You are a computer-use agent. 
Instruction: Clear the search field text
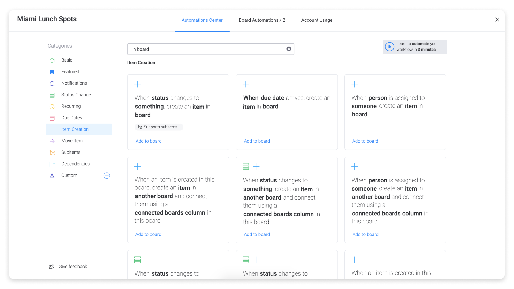pos(289,49)
